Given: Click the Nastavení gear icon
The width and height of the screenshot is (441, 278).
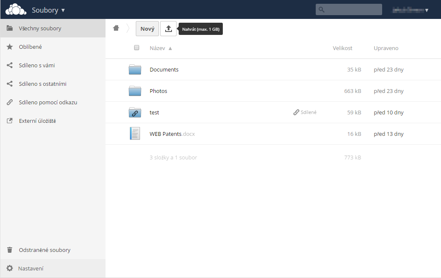Looking at the screenshot, I should 10,268.
